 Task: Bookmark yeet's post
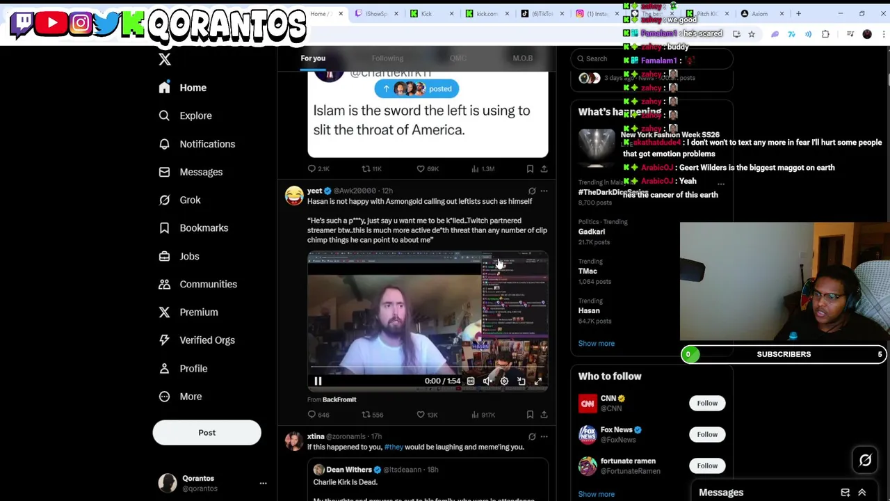[x=530, y=415]
